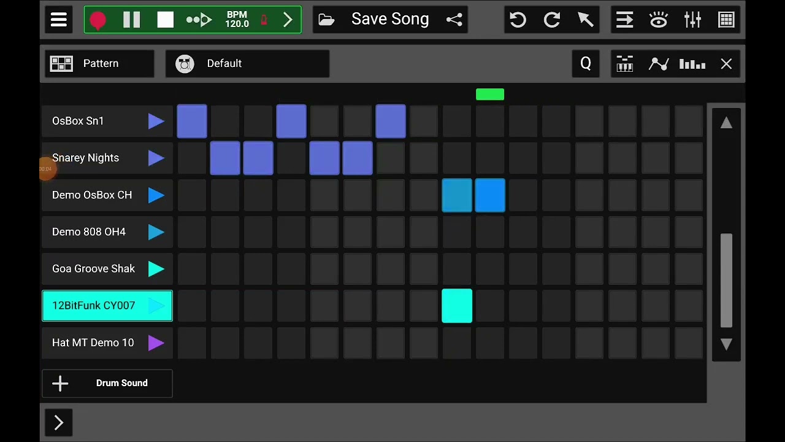The height and width of the screenshot is (442, 785).
Task: Toggle tenth step of Demo OsBox CH row
Action: tap(490, 195)
